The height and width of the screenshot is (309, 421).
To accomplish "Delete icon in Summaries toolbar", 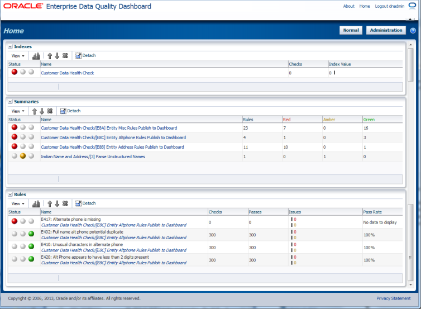I will [x=50, y=111].
